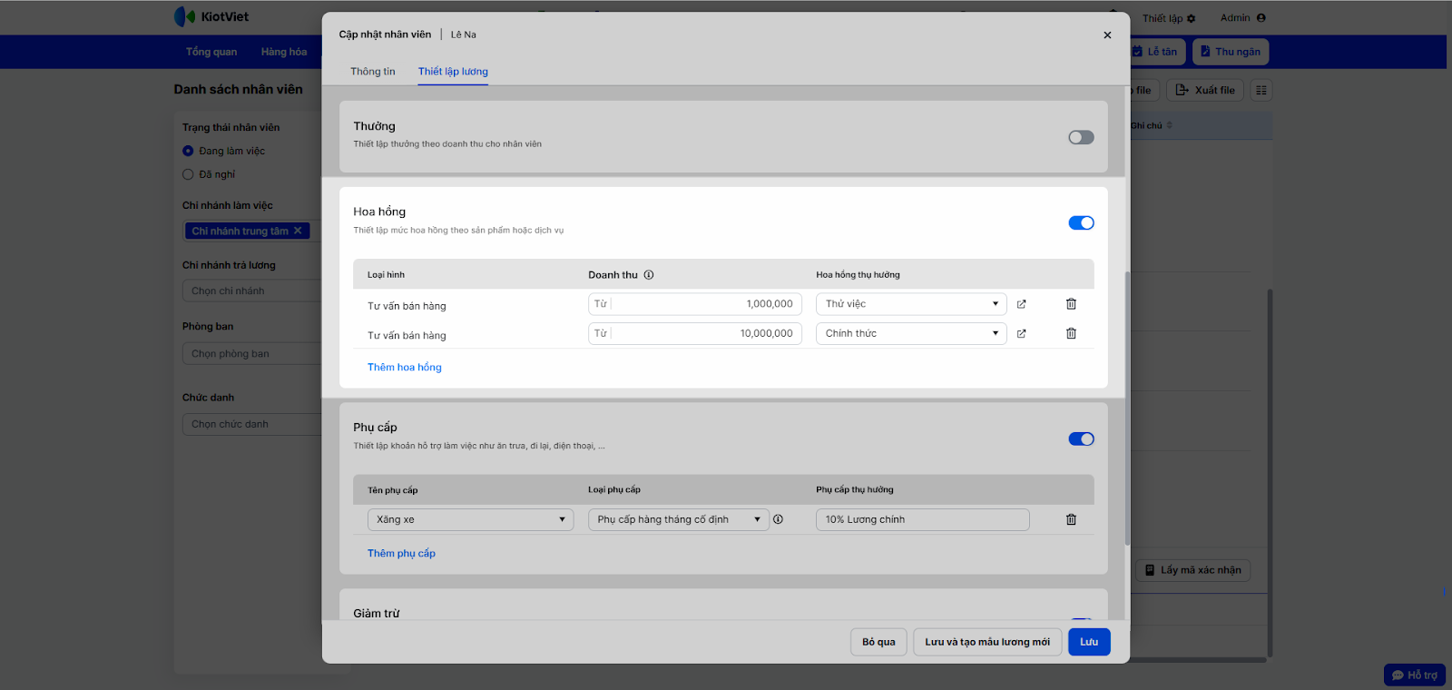Expand the Thử việc commission dropdown
Screen dimensions: 1452x690
911,304
